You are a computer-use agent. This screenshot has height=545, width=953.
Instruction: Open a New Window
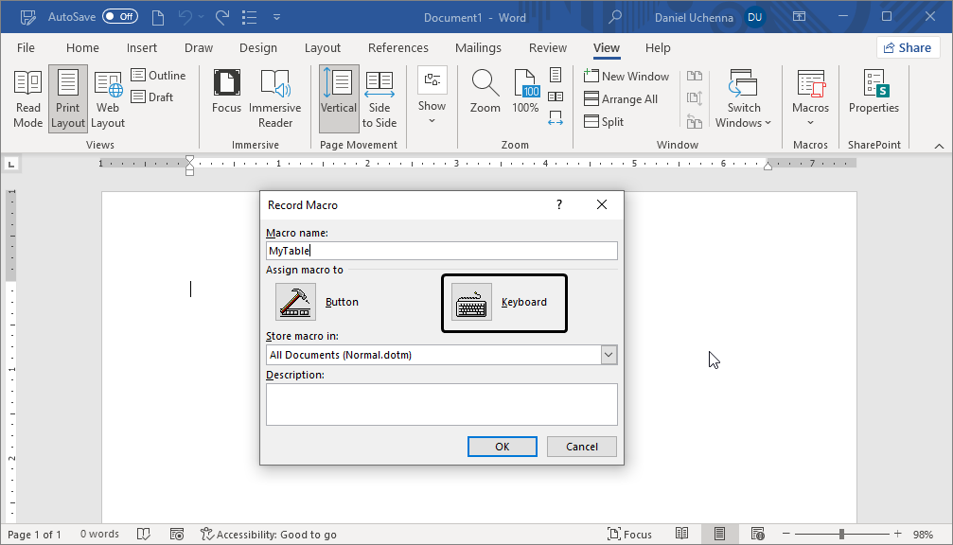pos(627,75)
